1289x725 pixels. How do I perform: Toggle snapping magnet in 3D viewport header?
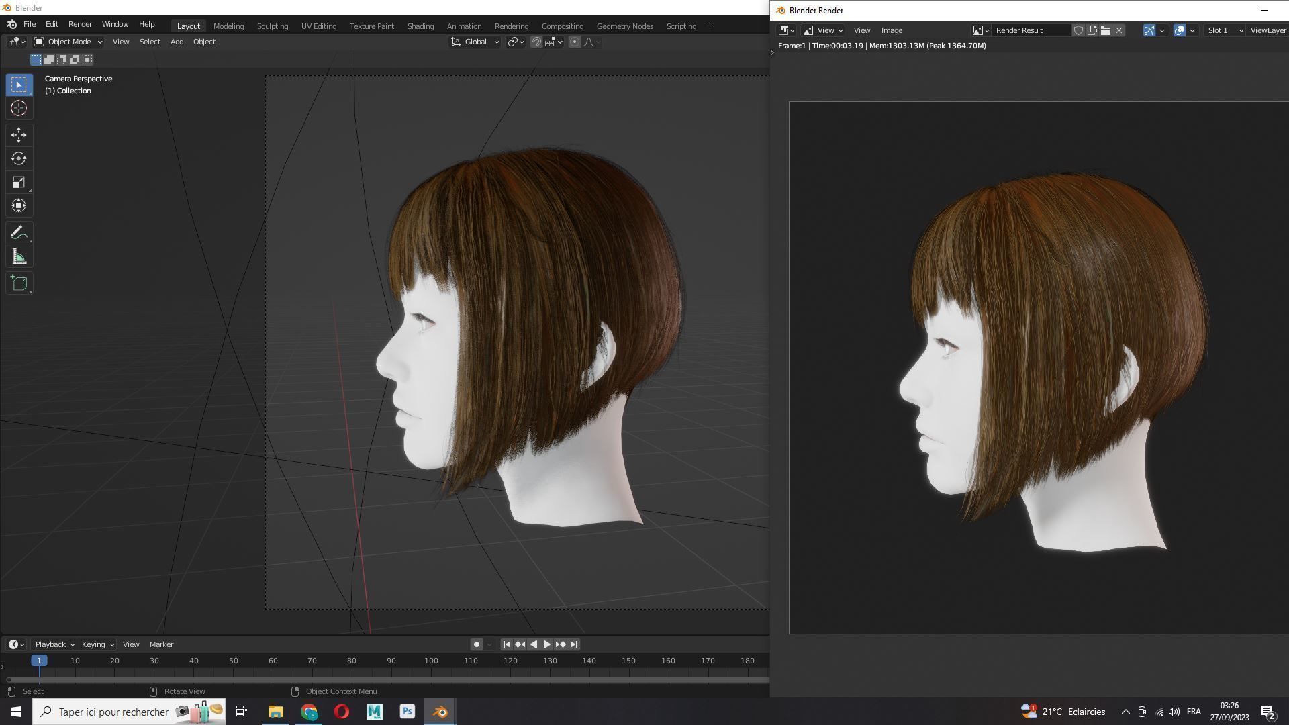click(x=536, y=42)
